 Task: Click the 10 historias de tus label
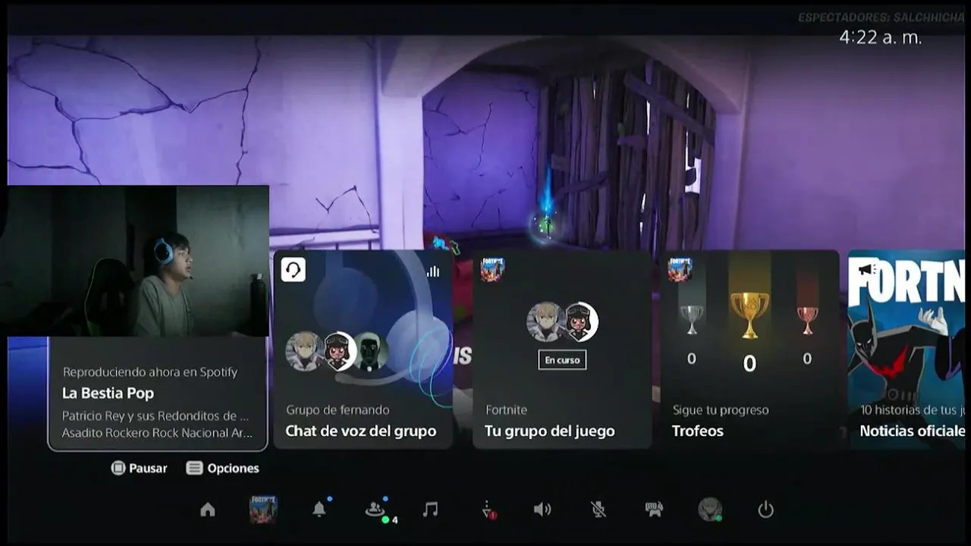click(x=912, y=410)
